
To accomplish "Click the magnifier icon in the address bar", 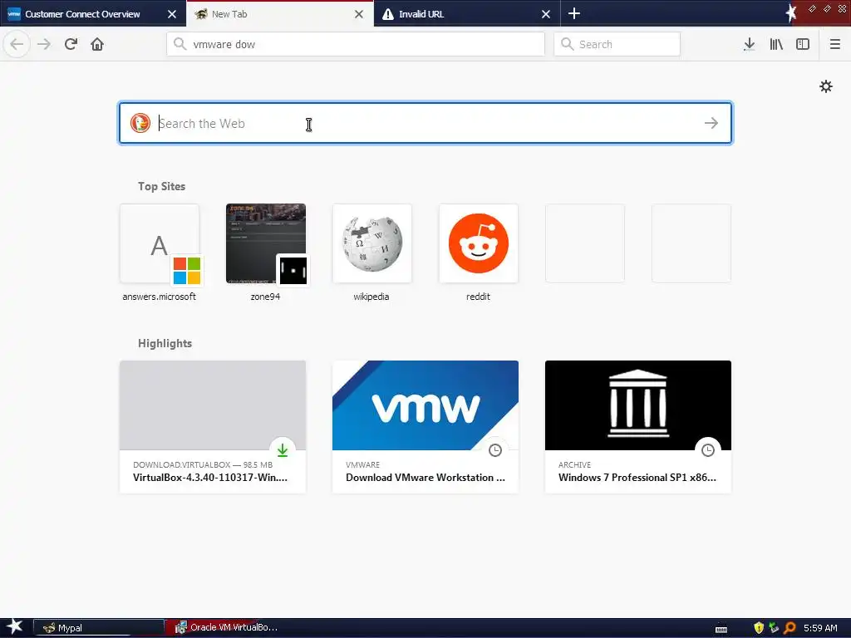I will (x=180, y=44).
